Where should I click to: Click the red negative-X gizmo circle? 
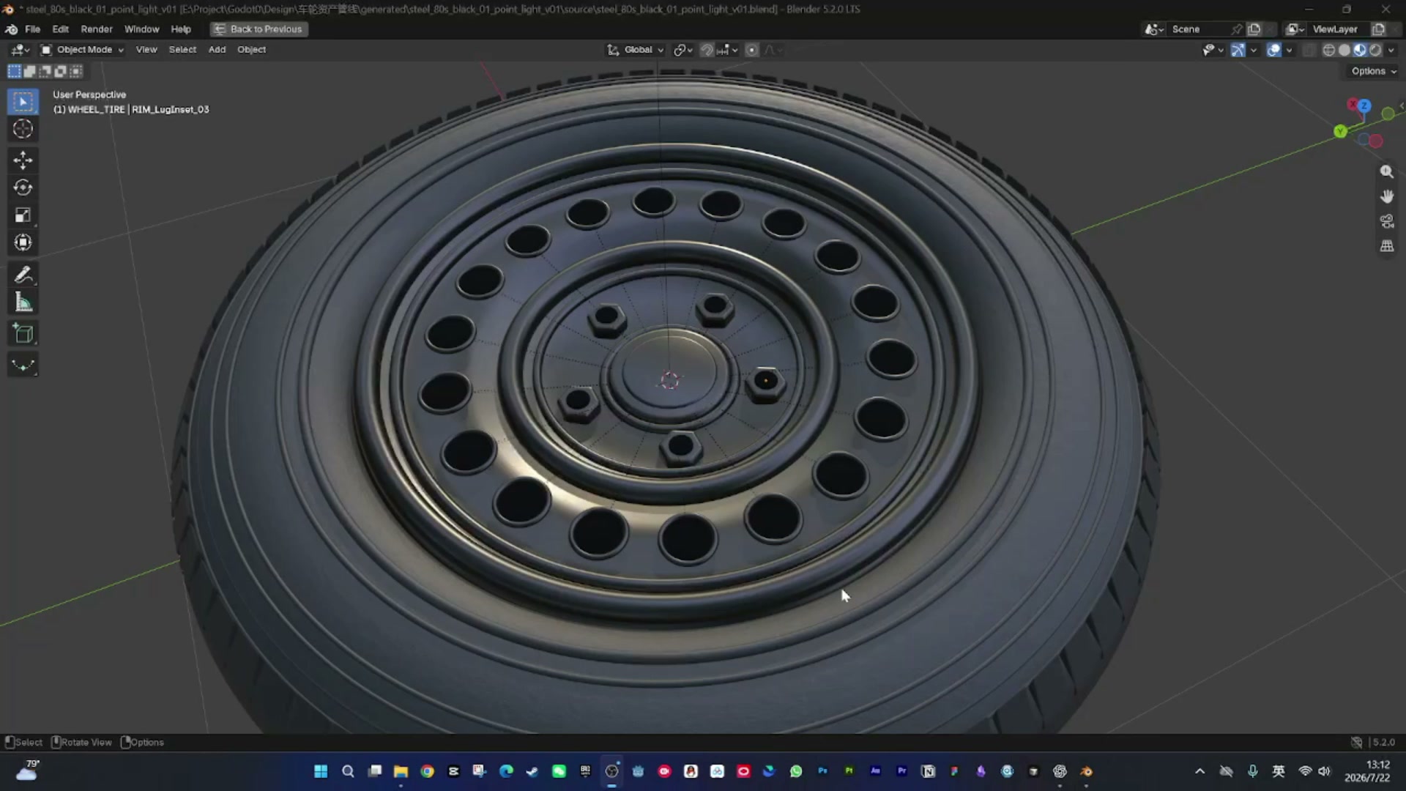click(1376, 141)
